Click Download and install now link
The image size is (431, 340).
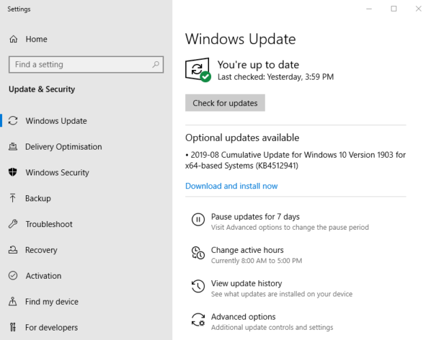(x=232, y=186)
